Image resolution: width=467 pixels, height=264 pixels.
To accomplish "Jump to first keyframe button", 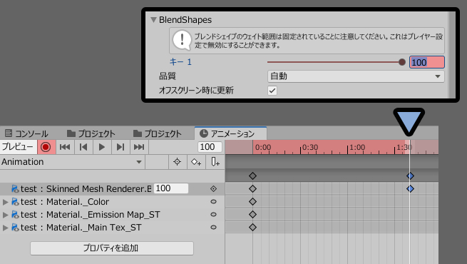I will [65, 147].
